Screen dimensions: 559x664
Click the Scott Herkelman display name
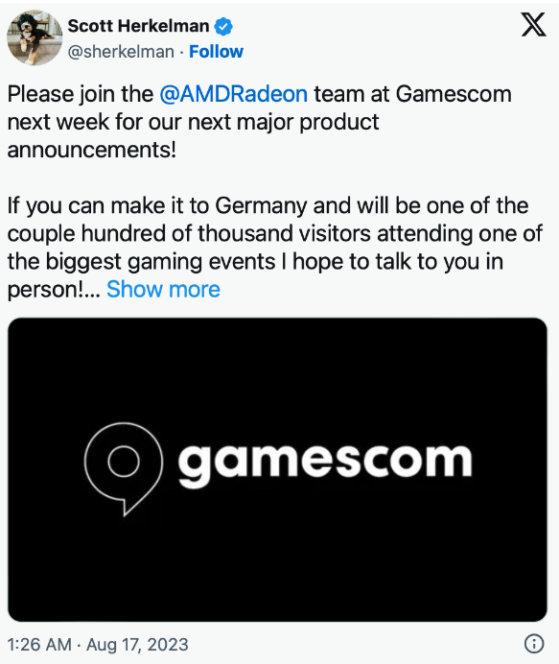[x=138, y=26]
